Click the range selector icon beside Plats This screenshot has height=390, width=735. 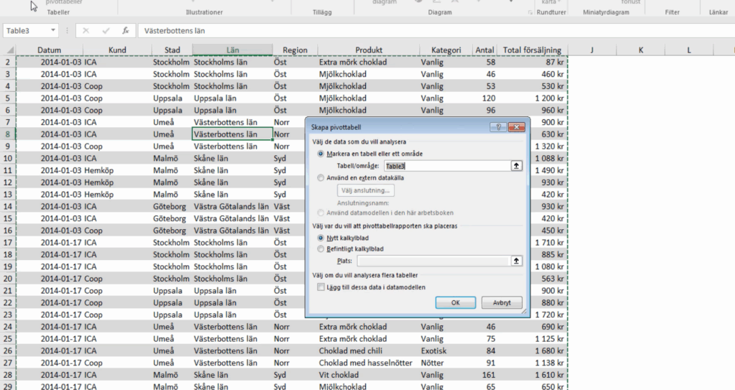coord(515,261)
